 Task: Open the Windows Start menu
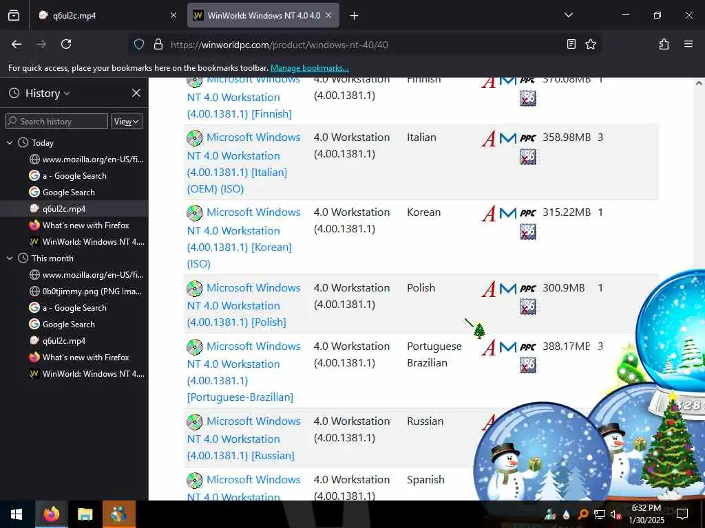pyautogui.click(x=17, y=514)
